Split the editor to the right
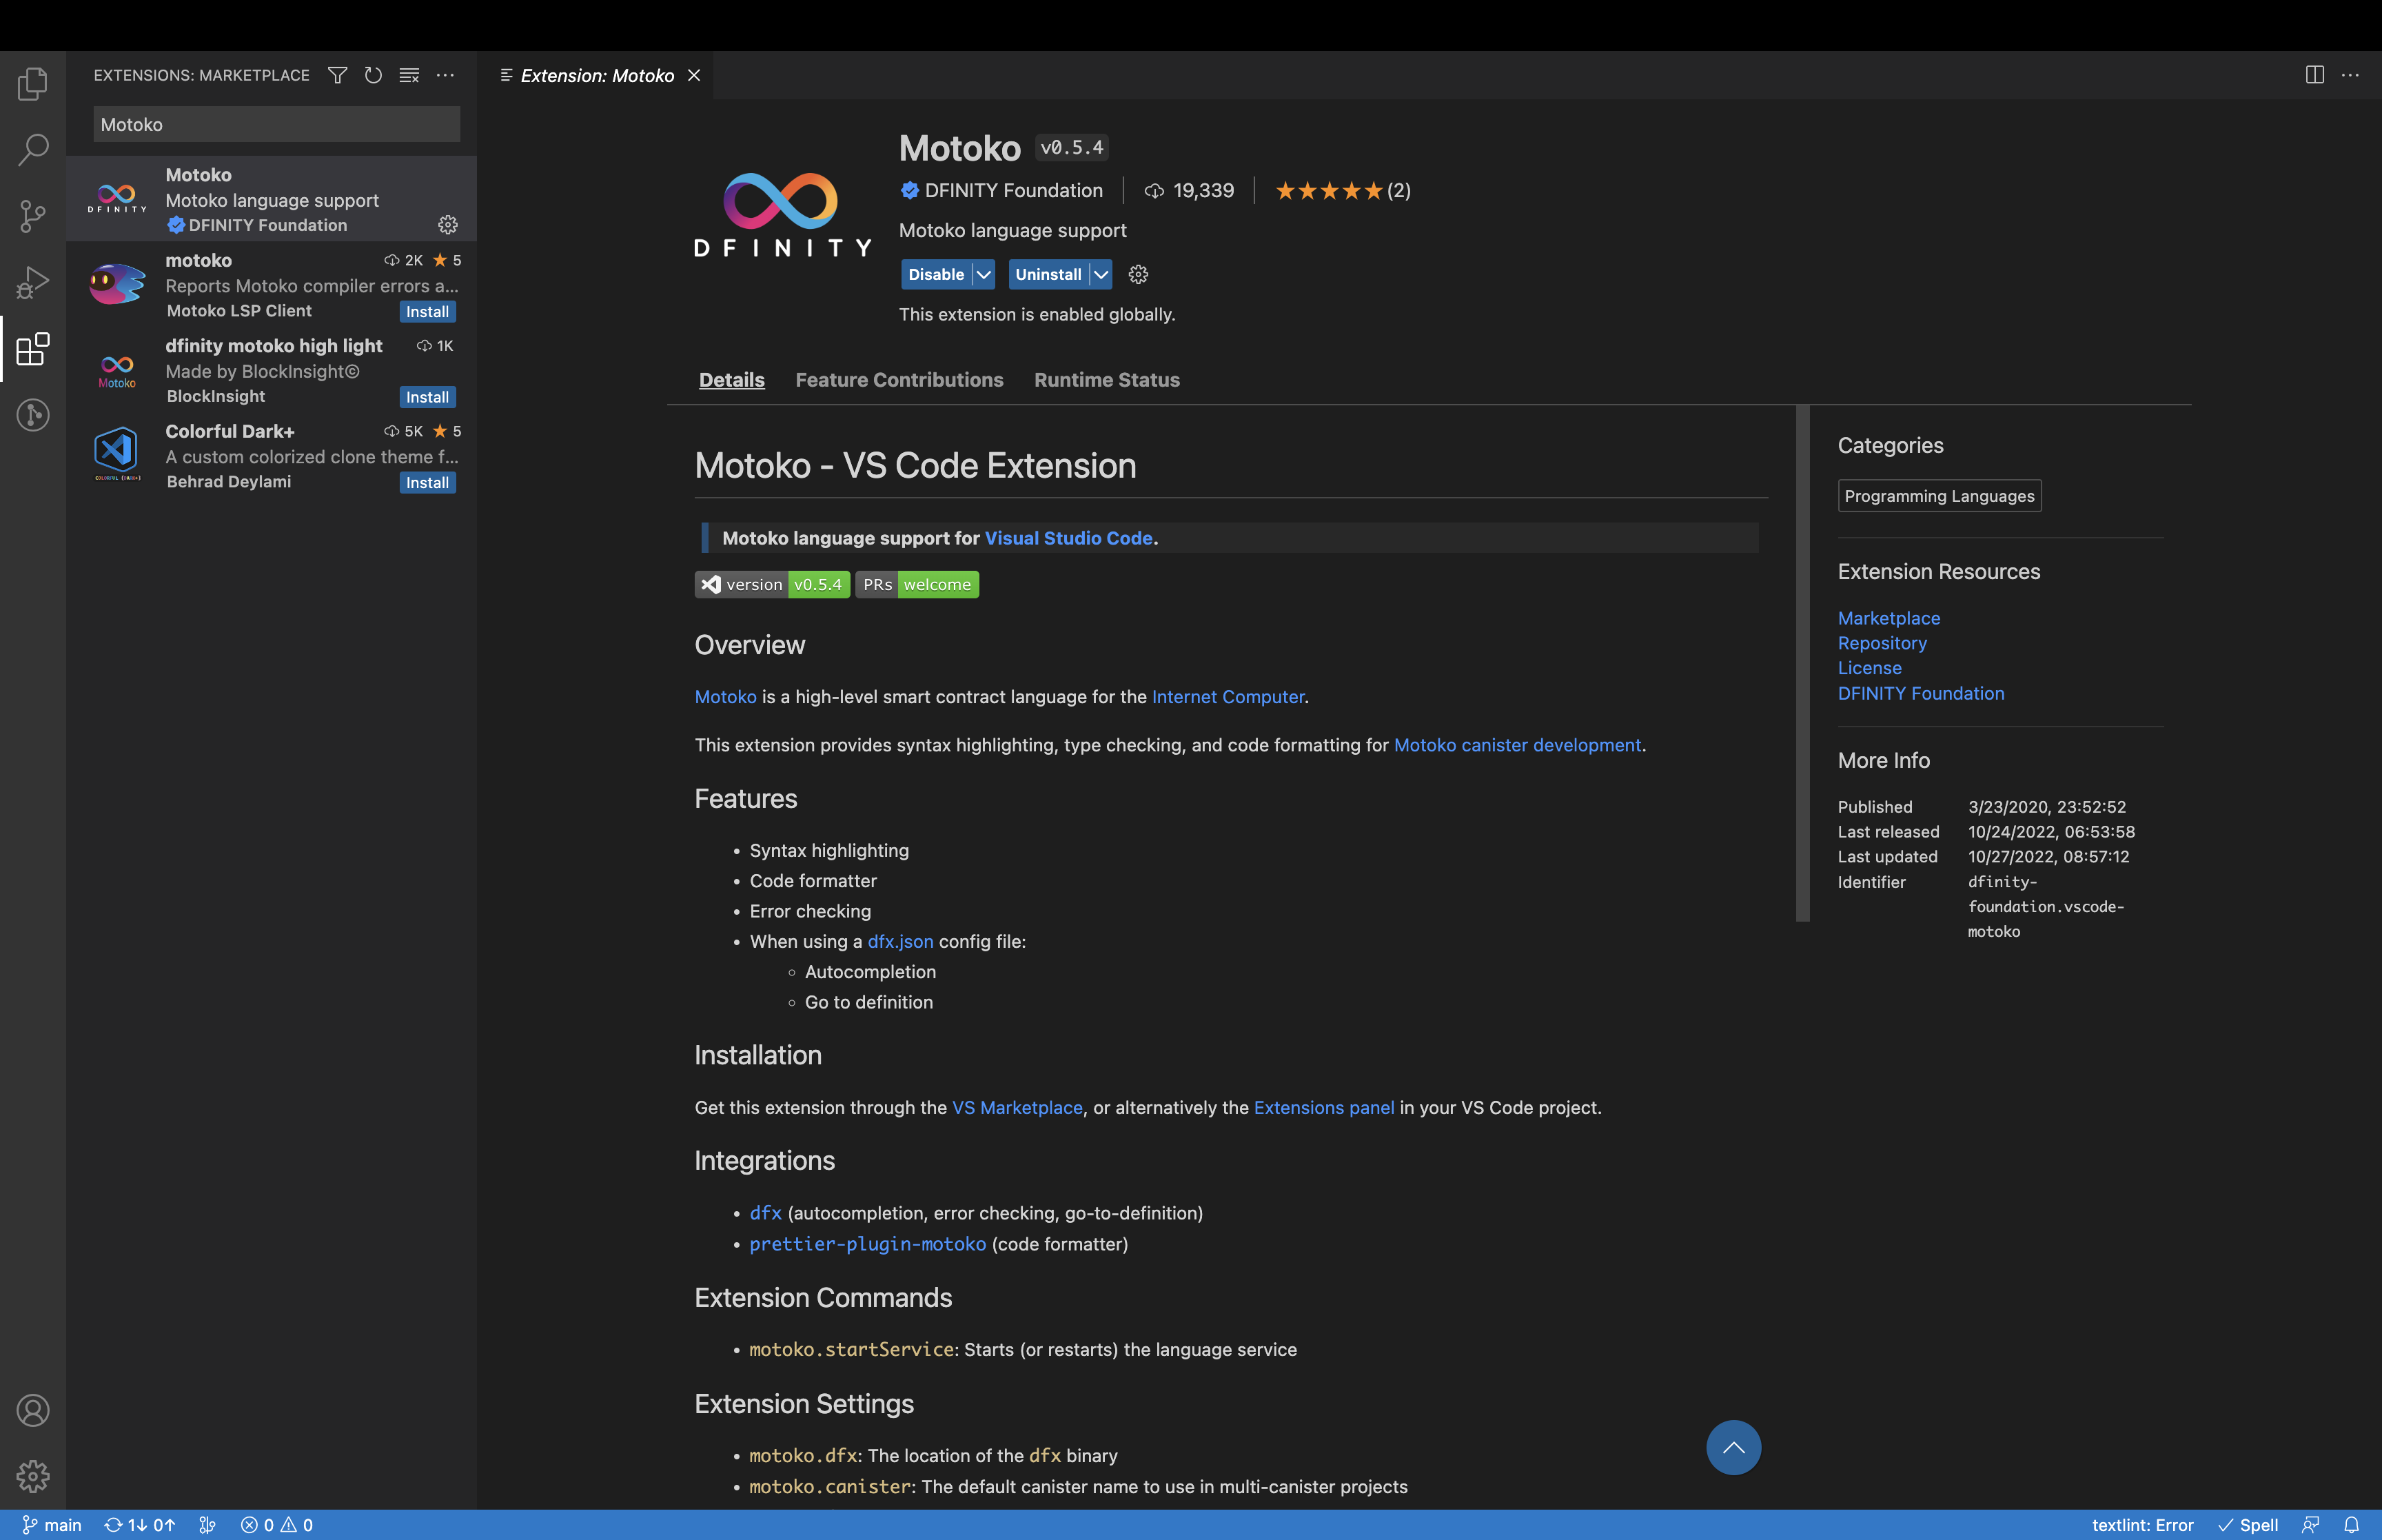The width and height of the screenshot is (2382, 1540). pos(2314,75)
